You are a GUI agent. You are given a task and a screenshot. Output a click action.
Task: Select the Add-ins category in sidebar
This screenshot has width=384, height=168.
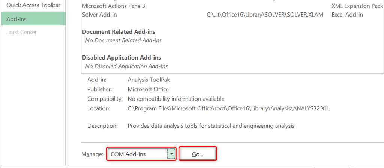coord(33,19)
